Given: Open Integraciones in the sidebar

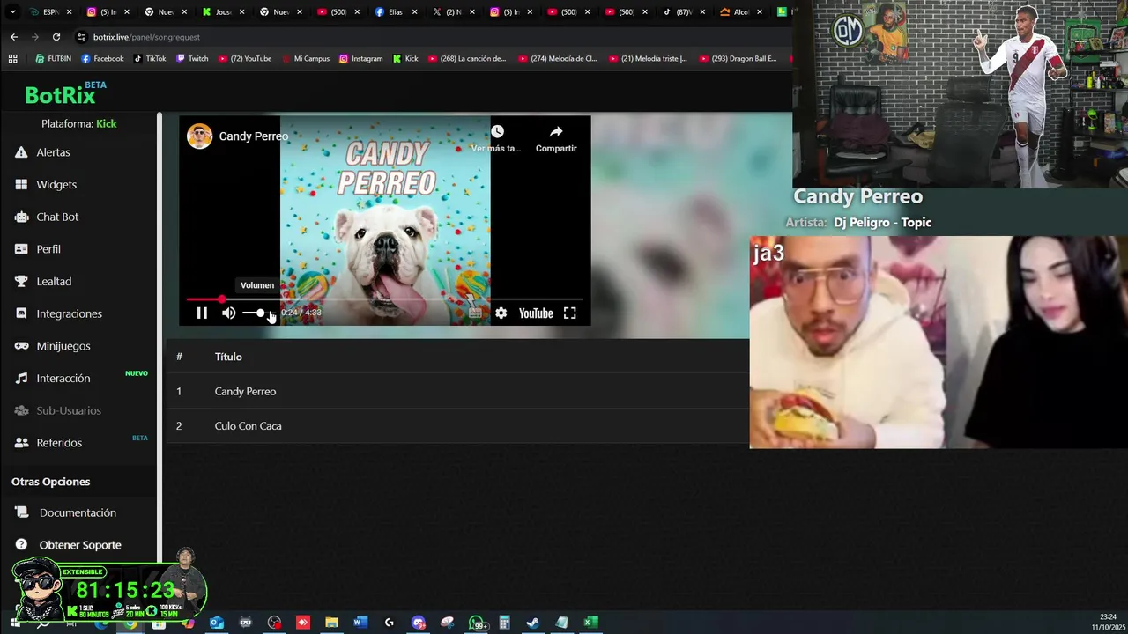Looking at the screenshot, I should 69,313.
